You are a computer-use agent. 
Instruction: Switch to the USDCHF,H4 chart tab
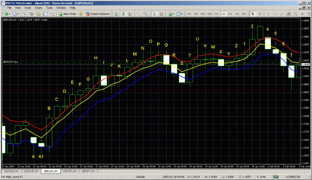coord(31,171)
